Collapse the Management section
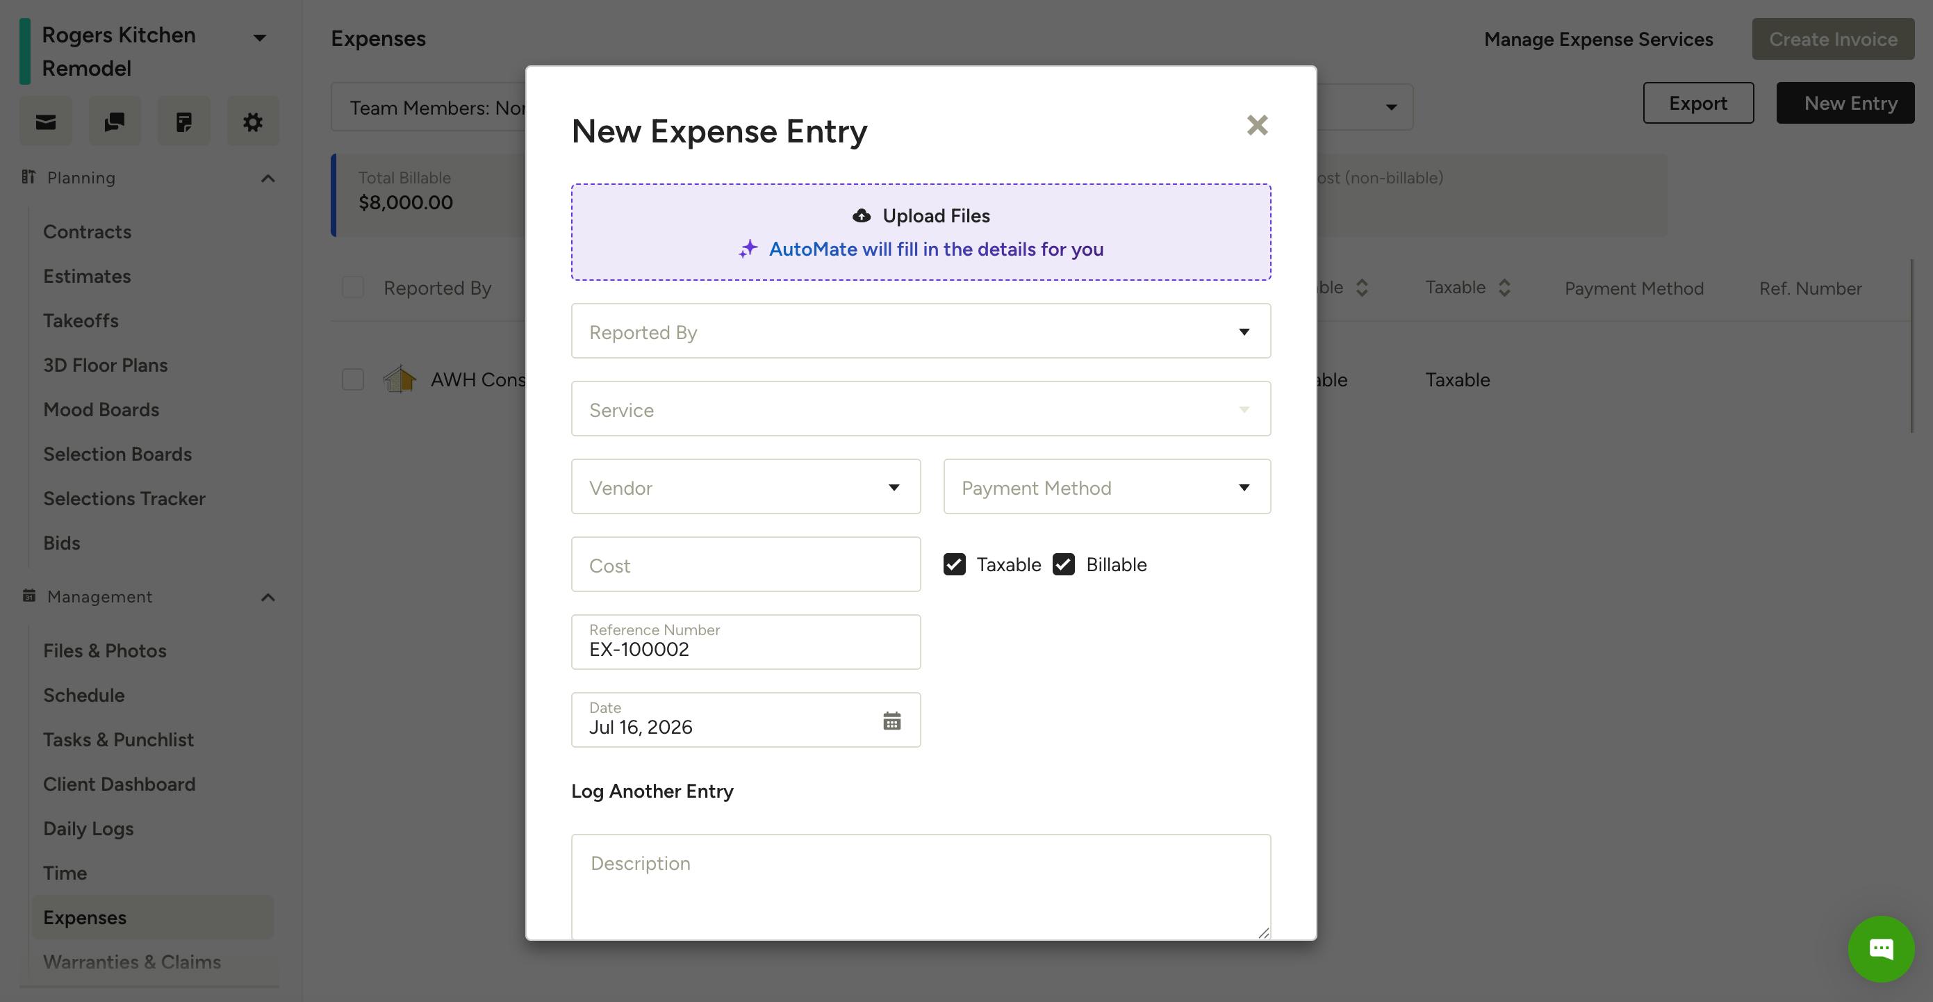The width and height of the screenshot is (1933, 1002). pos(268,598)
